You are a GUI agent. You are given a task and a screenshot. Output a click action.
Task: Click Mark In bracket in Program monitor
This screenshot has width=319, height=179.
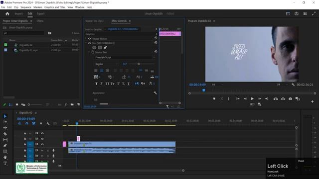(222, 98)
